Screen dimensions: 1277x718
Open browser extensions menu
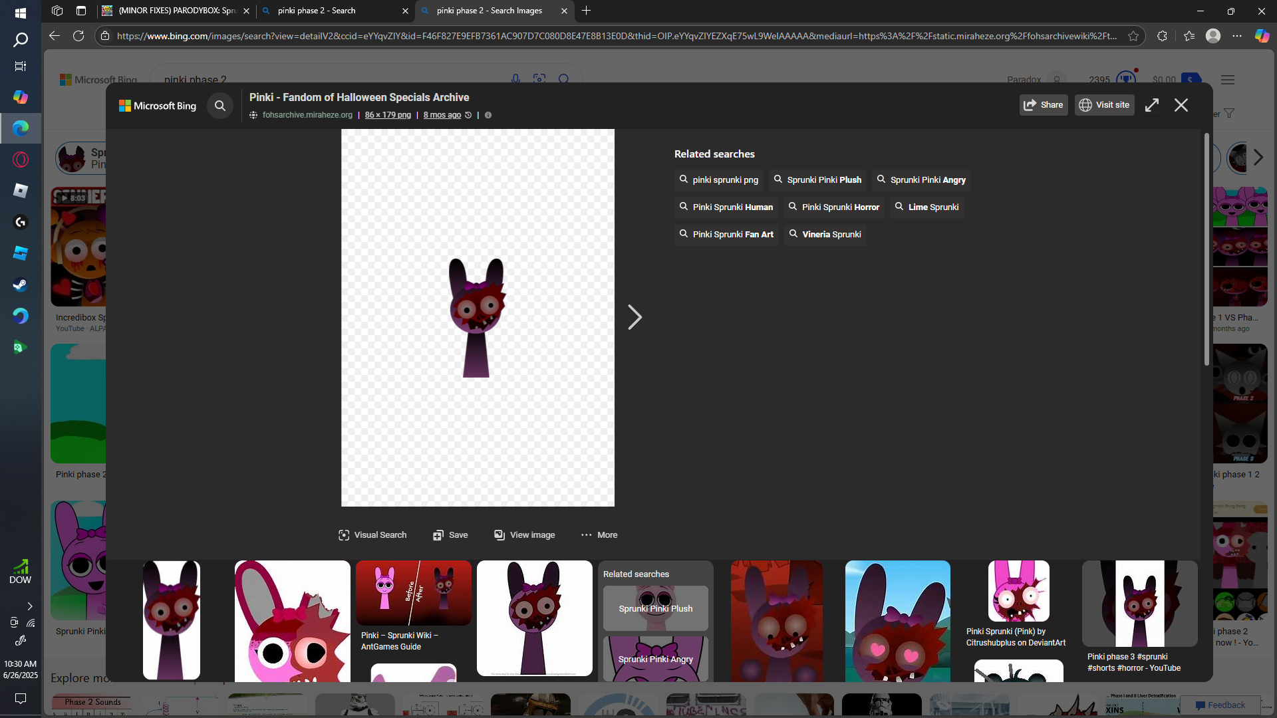(x=1162, y=36)
